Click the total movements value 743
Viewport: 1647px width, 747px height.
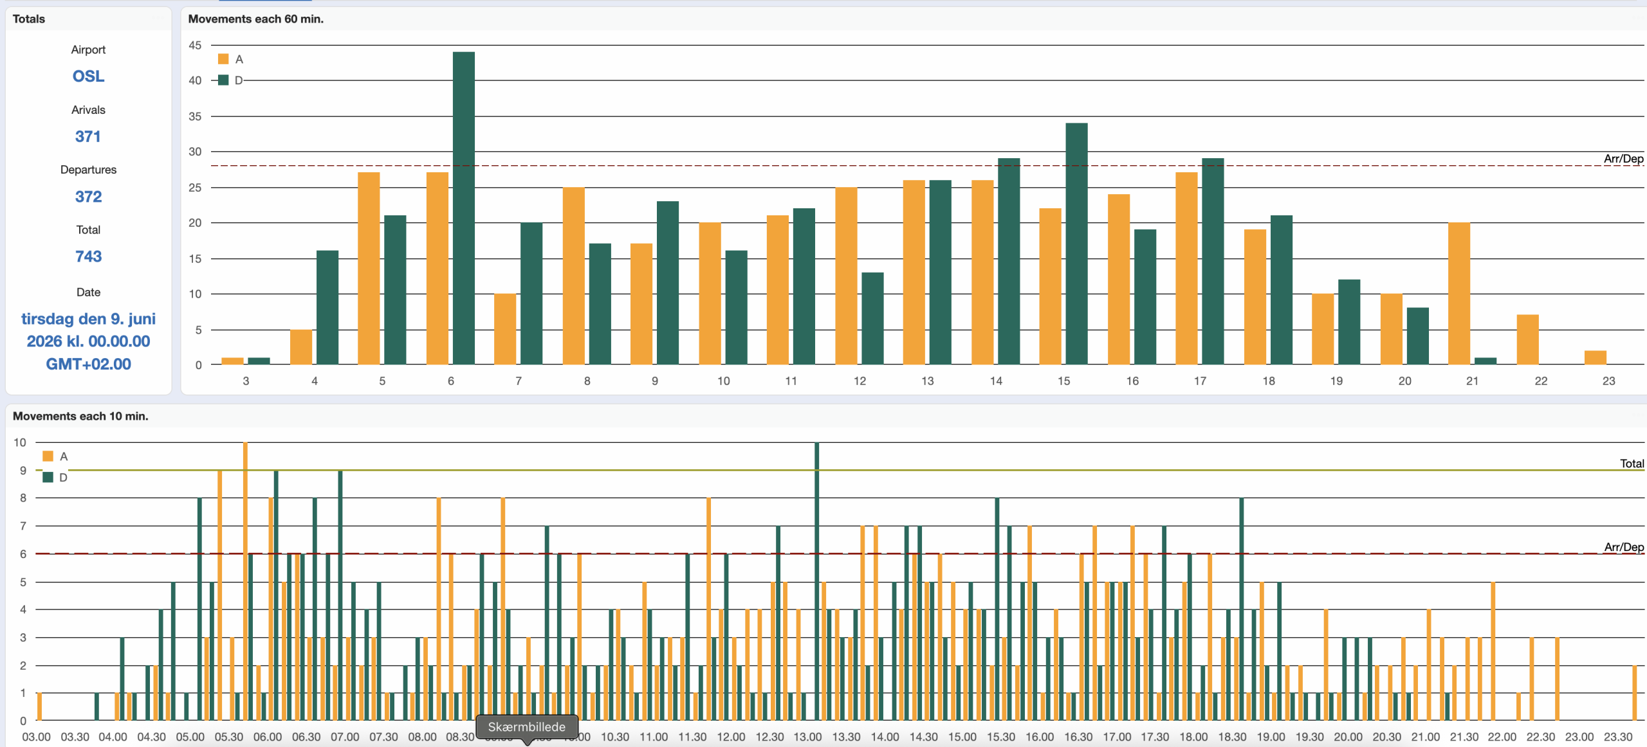pyautogui.click(x=88, y=256)
